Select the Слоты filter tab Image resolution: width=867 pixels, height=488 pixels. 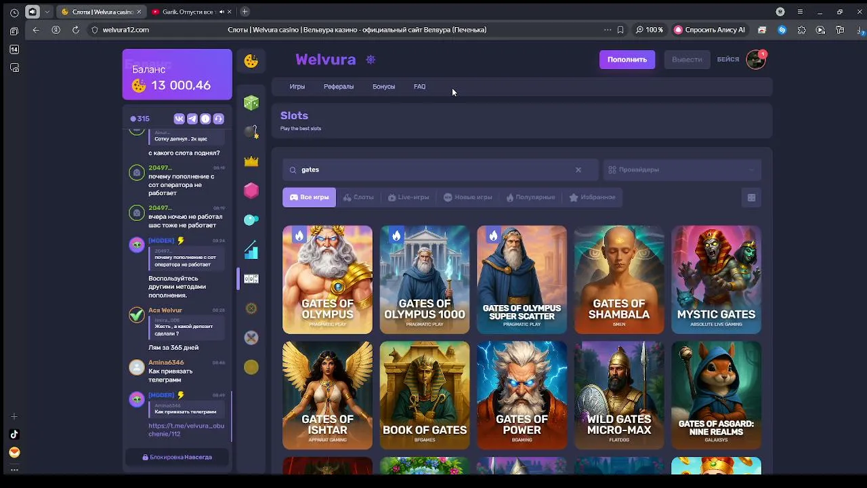tap(358, 197)
